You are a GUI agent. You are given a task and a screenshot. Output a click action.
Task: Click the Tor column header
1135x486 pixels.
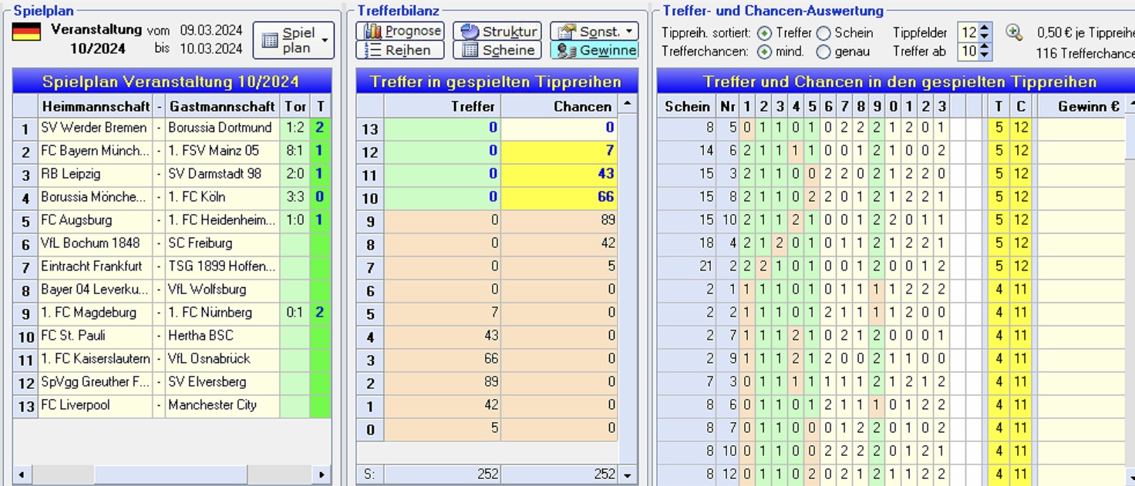click(295, 106)
